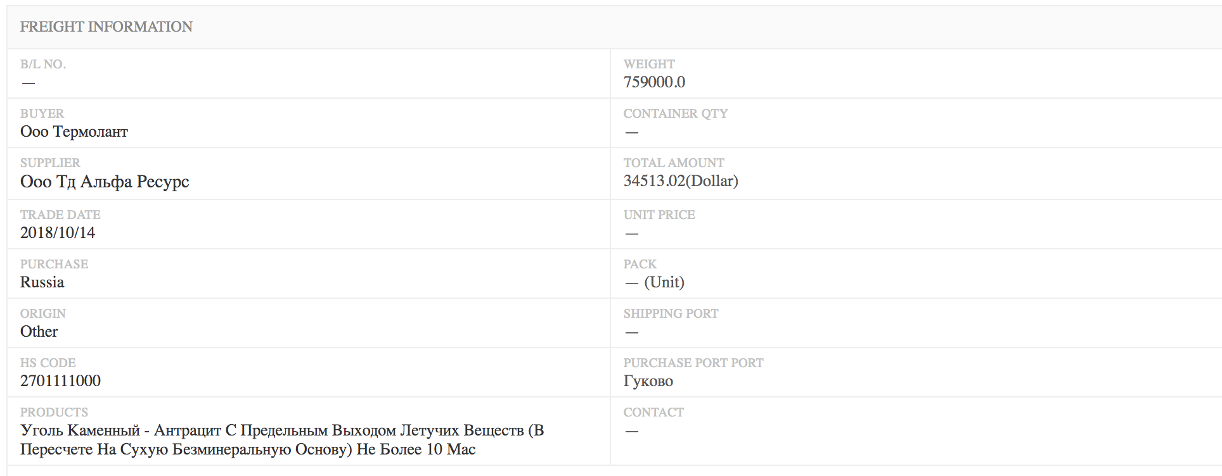Click the trade date 2018/10/14
Image resolution: width=1222 pixels, height=476 pixels.
(x=58, y=232)
